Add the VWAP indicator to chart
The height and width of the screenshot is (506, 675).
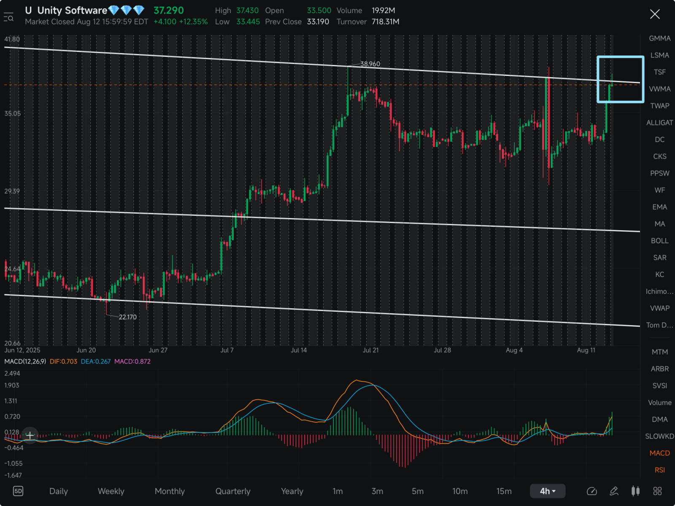[x=659, y=308]
